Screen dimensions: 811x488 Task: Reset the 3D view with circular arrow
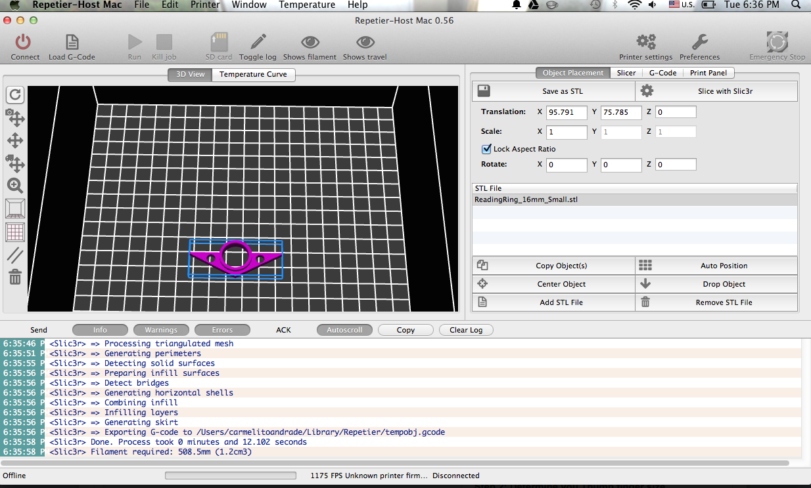[15, 95]
